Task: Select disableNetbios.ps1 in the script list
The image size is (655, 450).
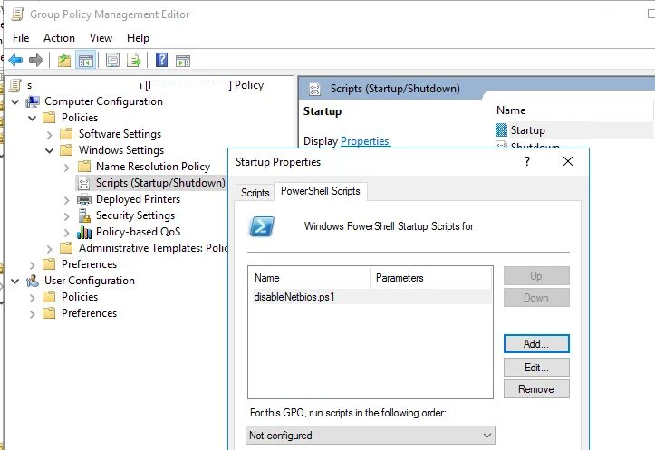Action: [371, 297]
